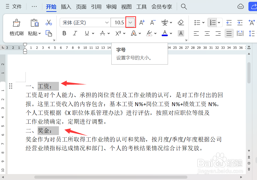Switch to the 审阅 ribbon tab
Screen dimensions: 257x180
[111, 7]
